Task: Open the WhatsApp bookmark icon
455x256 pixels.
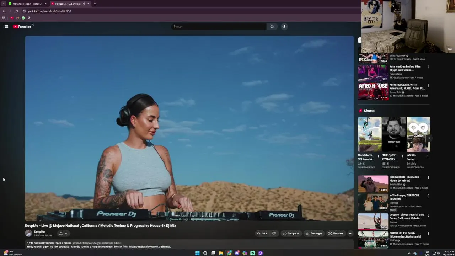Action: point(23,18)
